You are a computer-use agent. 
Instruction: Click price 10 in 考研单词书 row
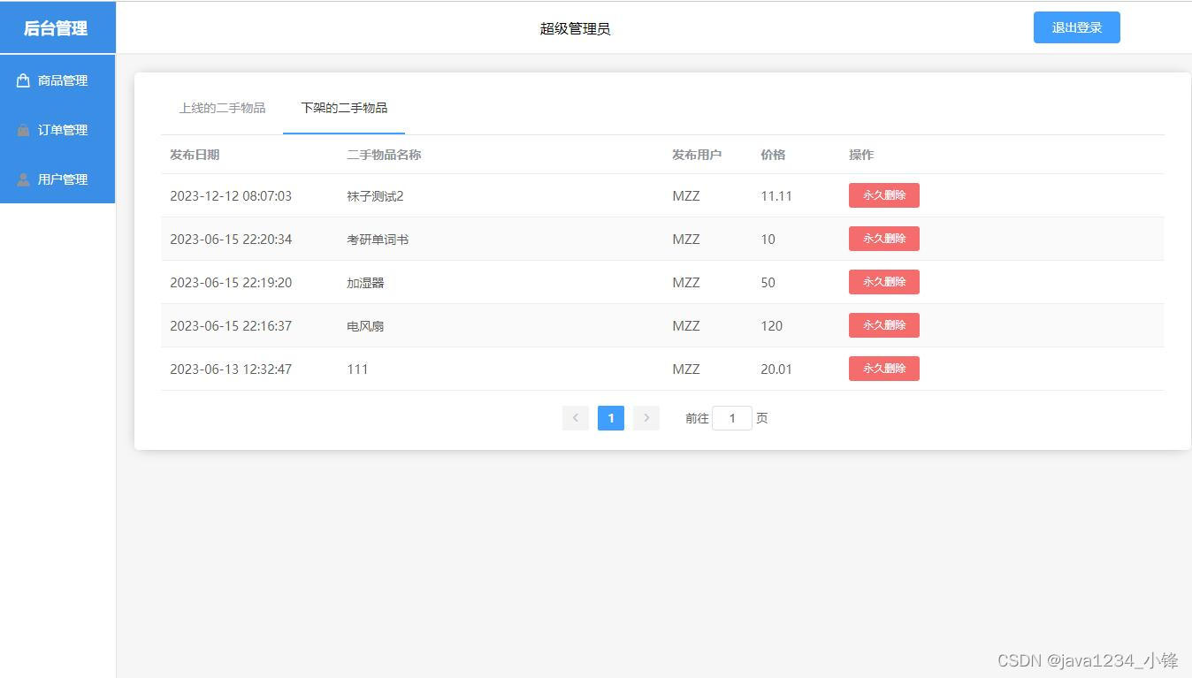click(x=768, y=240)
